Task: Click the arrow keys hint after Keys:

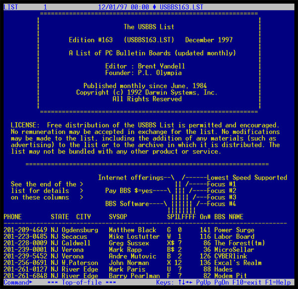Action: coord(185,283)
